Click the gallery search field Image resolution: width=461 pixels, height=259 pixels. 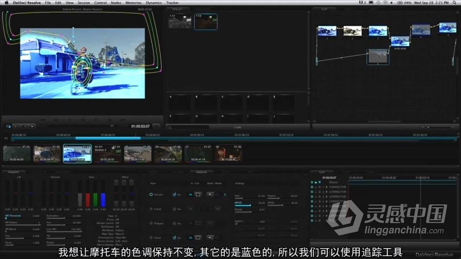click(x=188, y=128)
